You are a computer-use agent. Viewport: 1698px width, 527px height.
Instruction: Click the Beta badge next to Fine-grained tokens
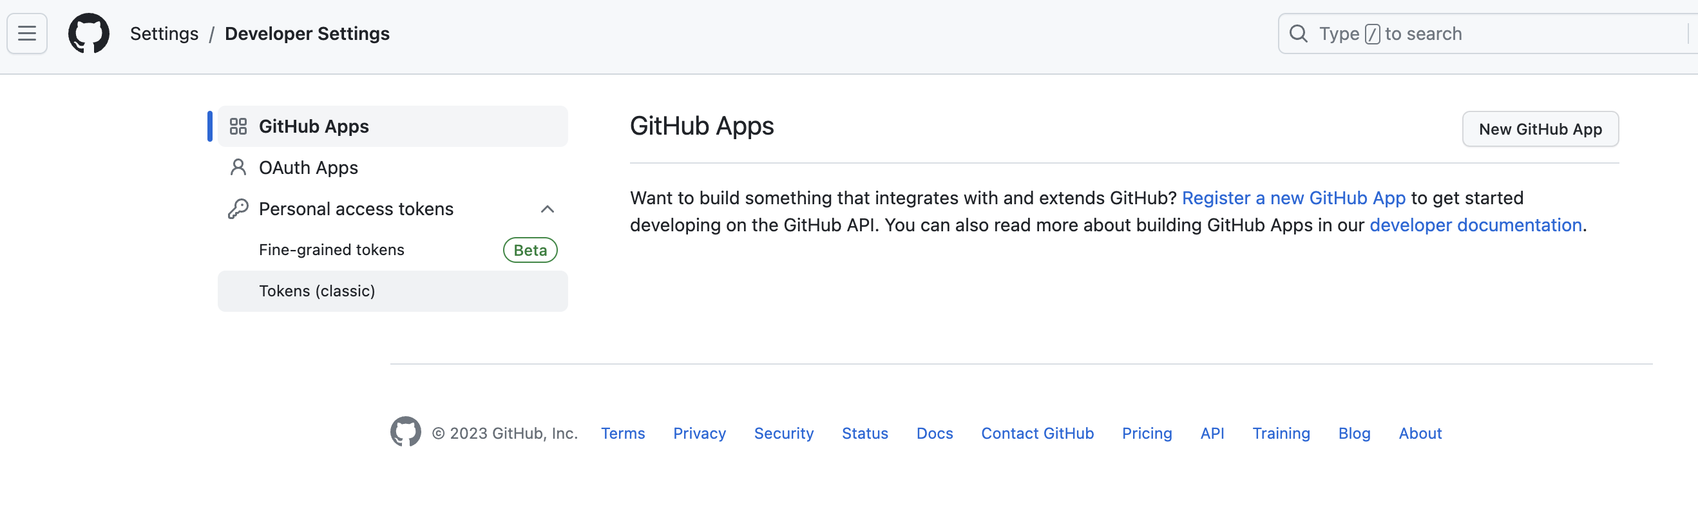pos(530,251)
